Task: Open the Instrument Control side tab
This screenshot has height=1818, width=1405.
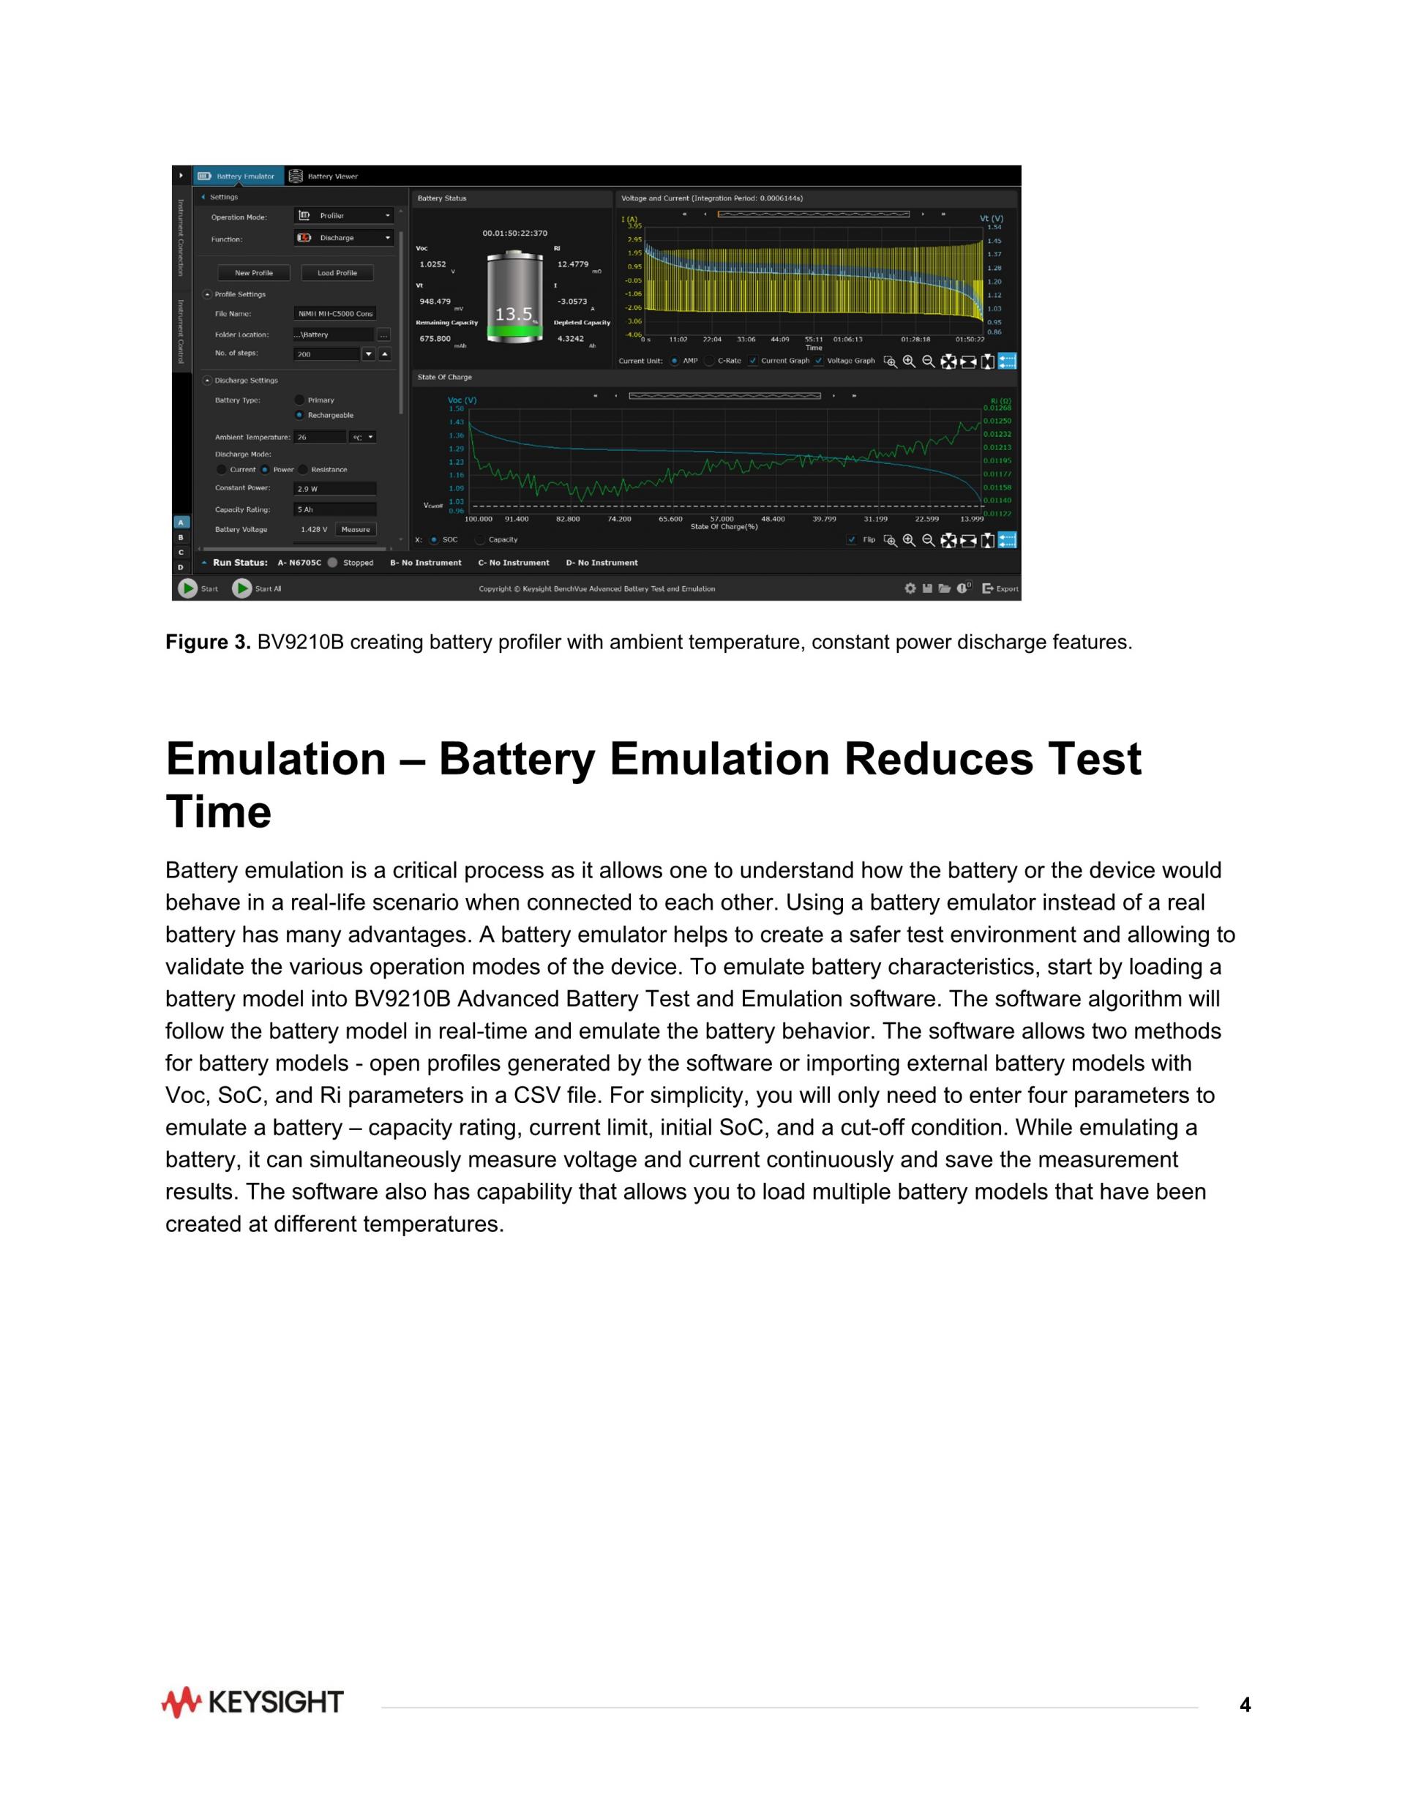Action: pyautogui.click(x=180, y=332)
